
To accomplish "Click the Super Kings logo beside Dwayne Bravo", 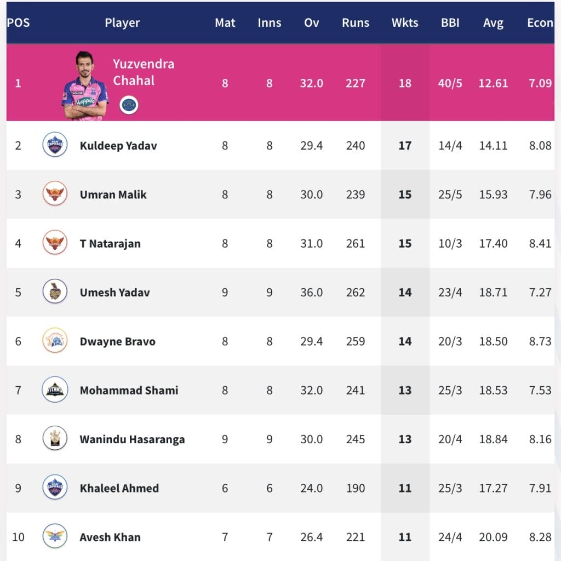I will point(55,341).
